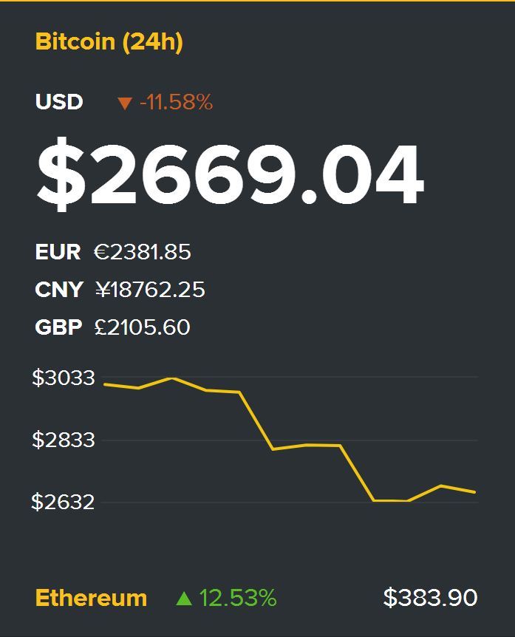515x637 pixels.
Task: Click the $2833 chart axis label
Action: 64,440
